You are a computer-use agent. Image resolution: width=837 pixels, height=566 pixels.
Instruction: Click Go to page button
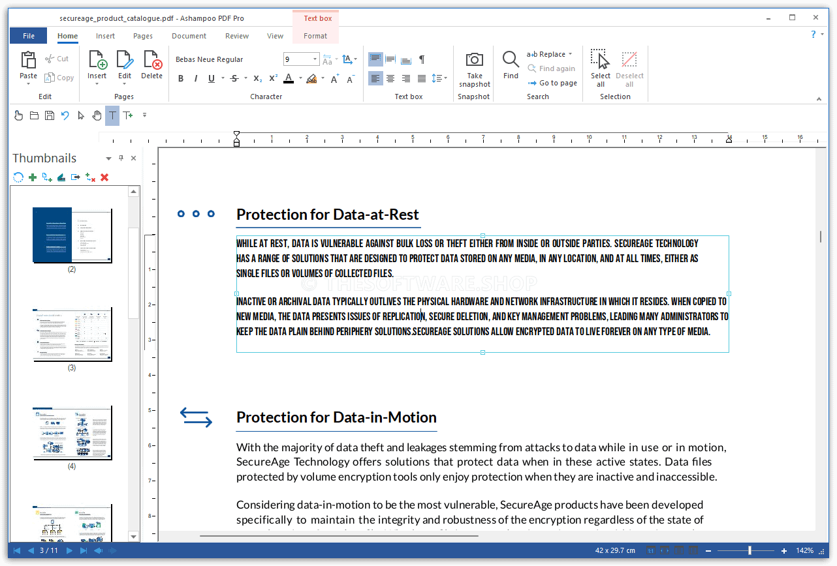tap(552, 83)
